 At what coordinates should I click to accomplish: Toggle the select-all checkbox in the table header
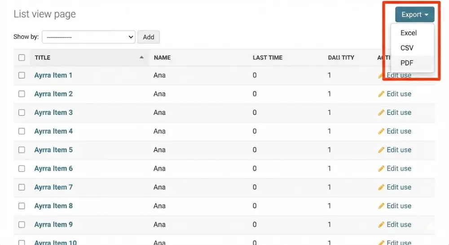click(x=22, y=57)
